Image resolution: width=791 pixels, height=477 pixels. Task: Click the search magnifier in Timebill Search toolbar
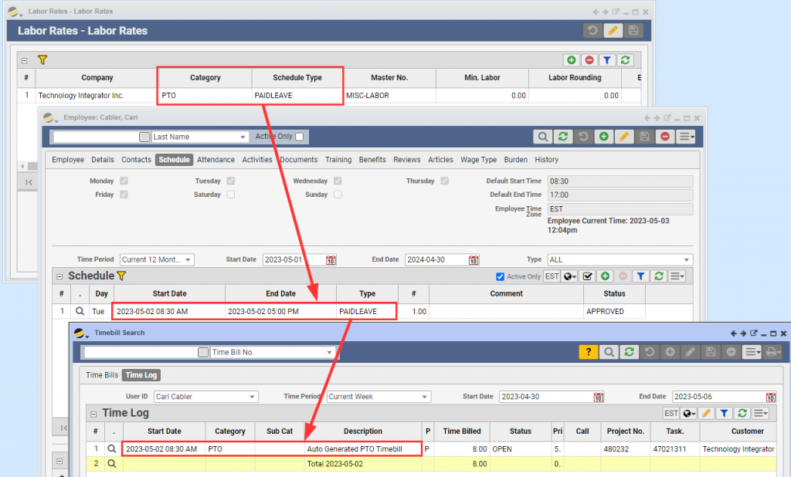(x=609, y=352)
